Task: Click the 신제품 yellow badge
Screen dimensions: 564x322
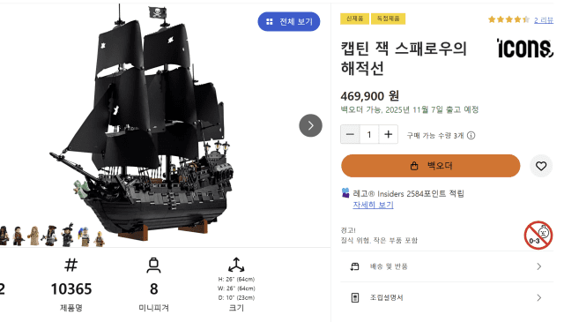Action: 354,19
